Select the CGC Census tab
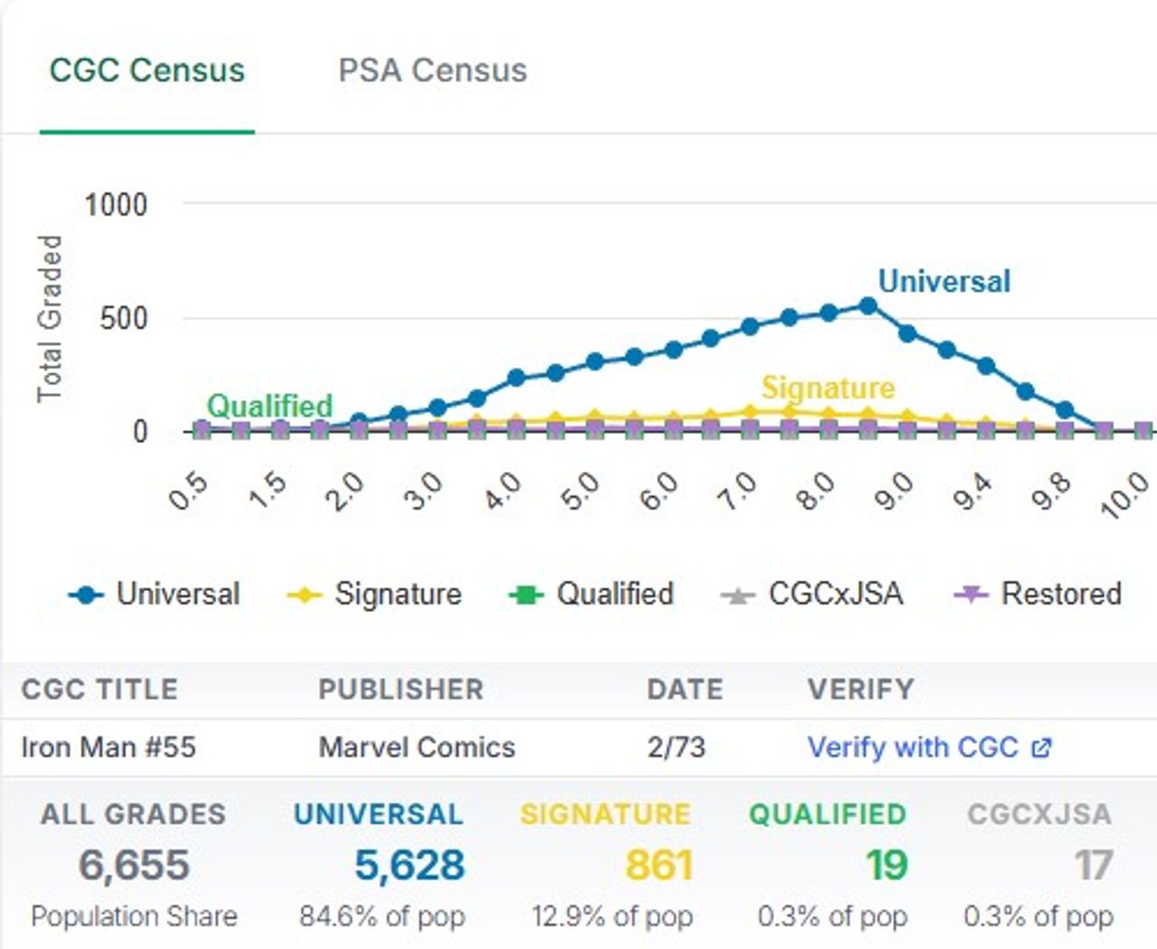The height and width of the screenshot is (949, 1157). [x=146, y=70]
